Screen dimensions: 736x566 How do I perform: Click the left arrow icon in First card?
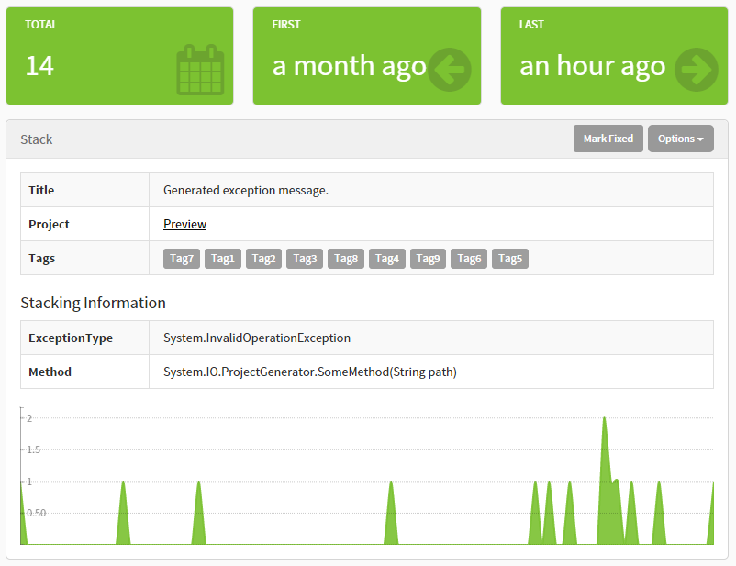pyautogui.click(x=449, y=70)
